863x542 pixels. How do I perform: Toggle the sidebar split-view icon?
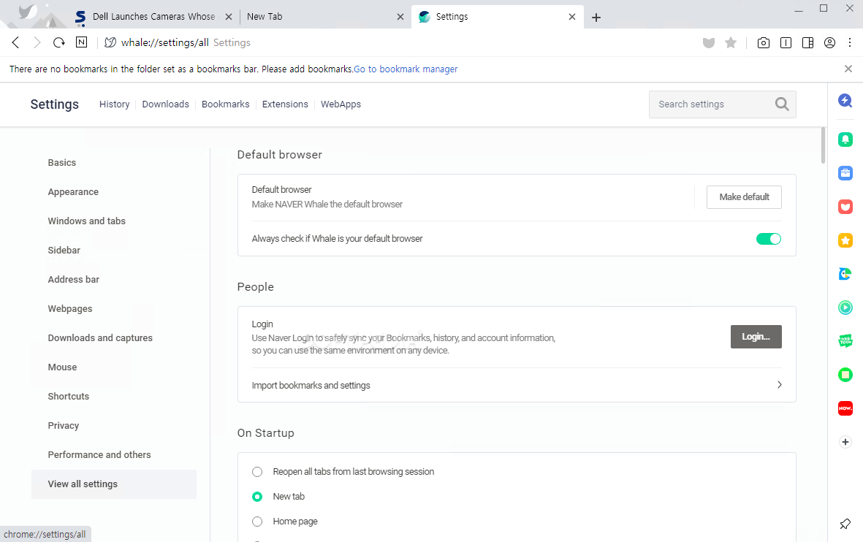[x=808, y=43]
